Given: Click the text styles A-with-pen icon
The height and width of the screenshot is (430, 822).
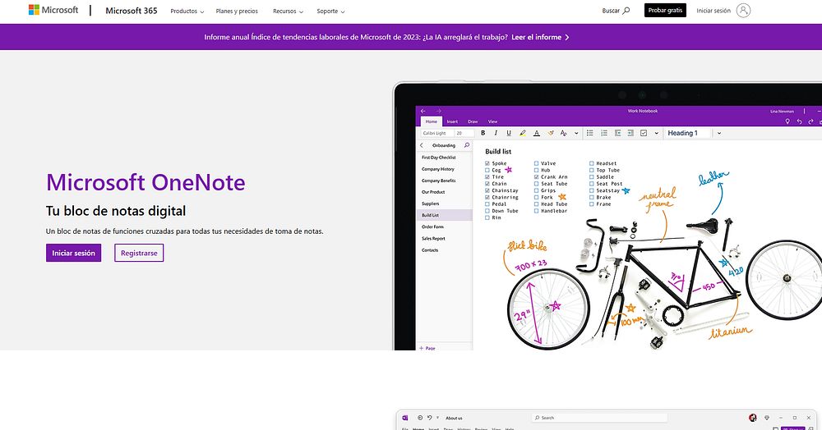Looking at the screenshot, I should coord(564,133).
